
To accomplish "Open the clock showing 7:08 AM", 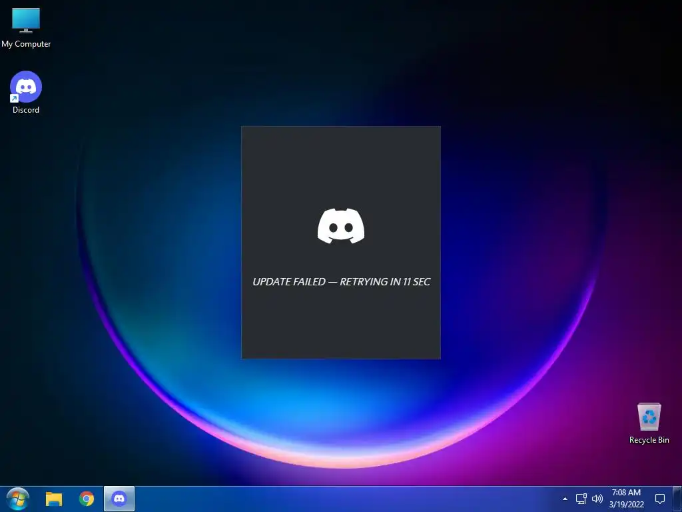I will click(626, 499).
